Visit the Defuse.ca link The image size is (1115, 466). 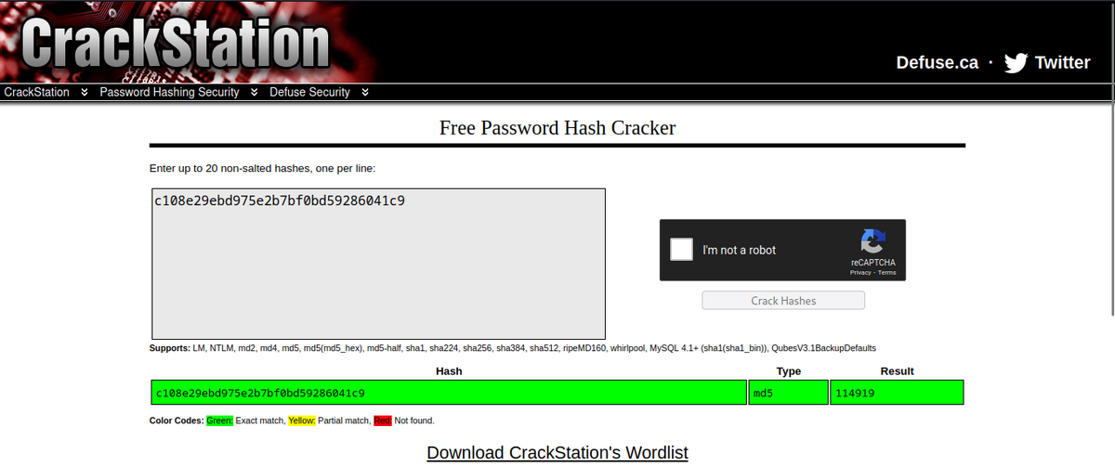tap(937, 62)
